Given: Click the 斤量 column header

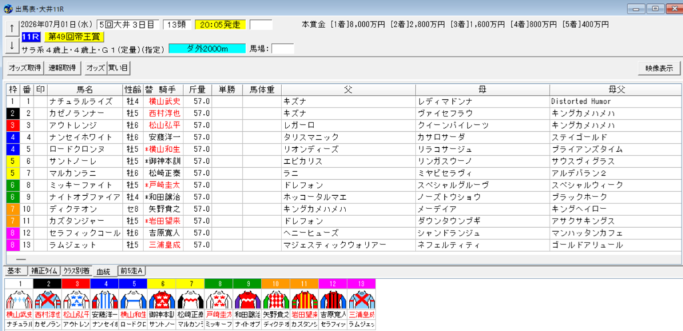Looking at the screenshot, I should coord(197,90).
